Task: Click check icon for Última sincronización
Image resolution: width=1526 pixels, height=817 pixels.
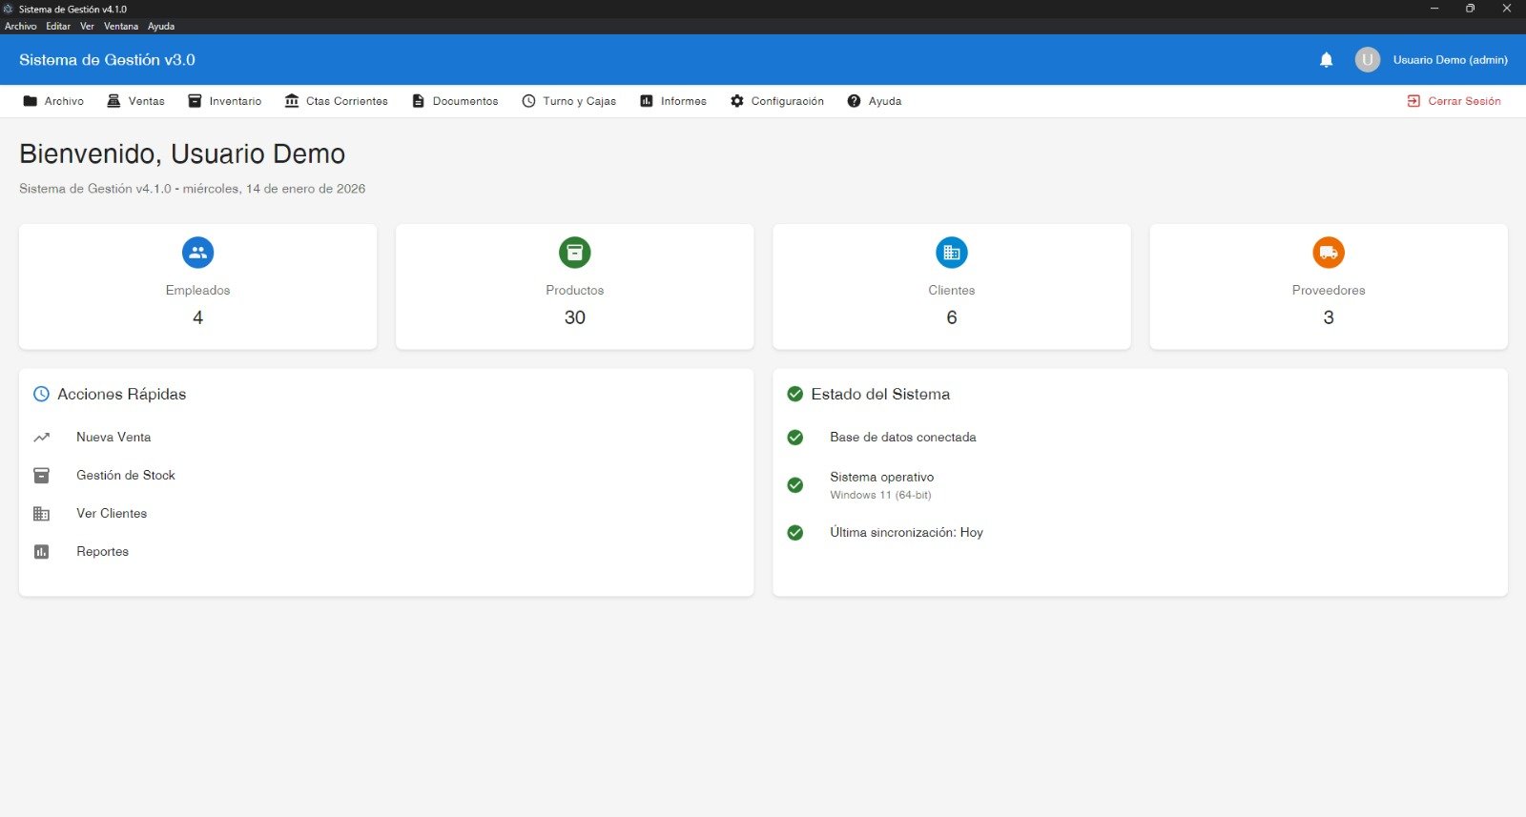Action: coord(795,533)
